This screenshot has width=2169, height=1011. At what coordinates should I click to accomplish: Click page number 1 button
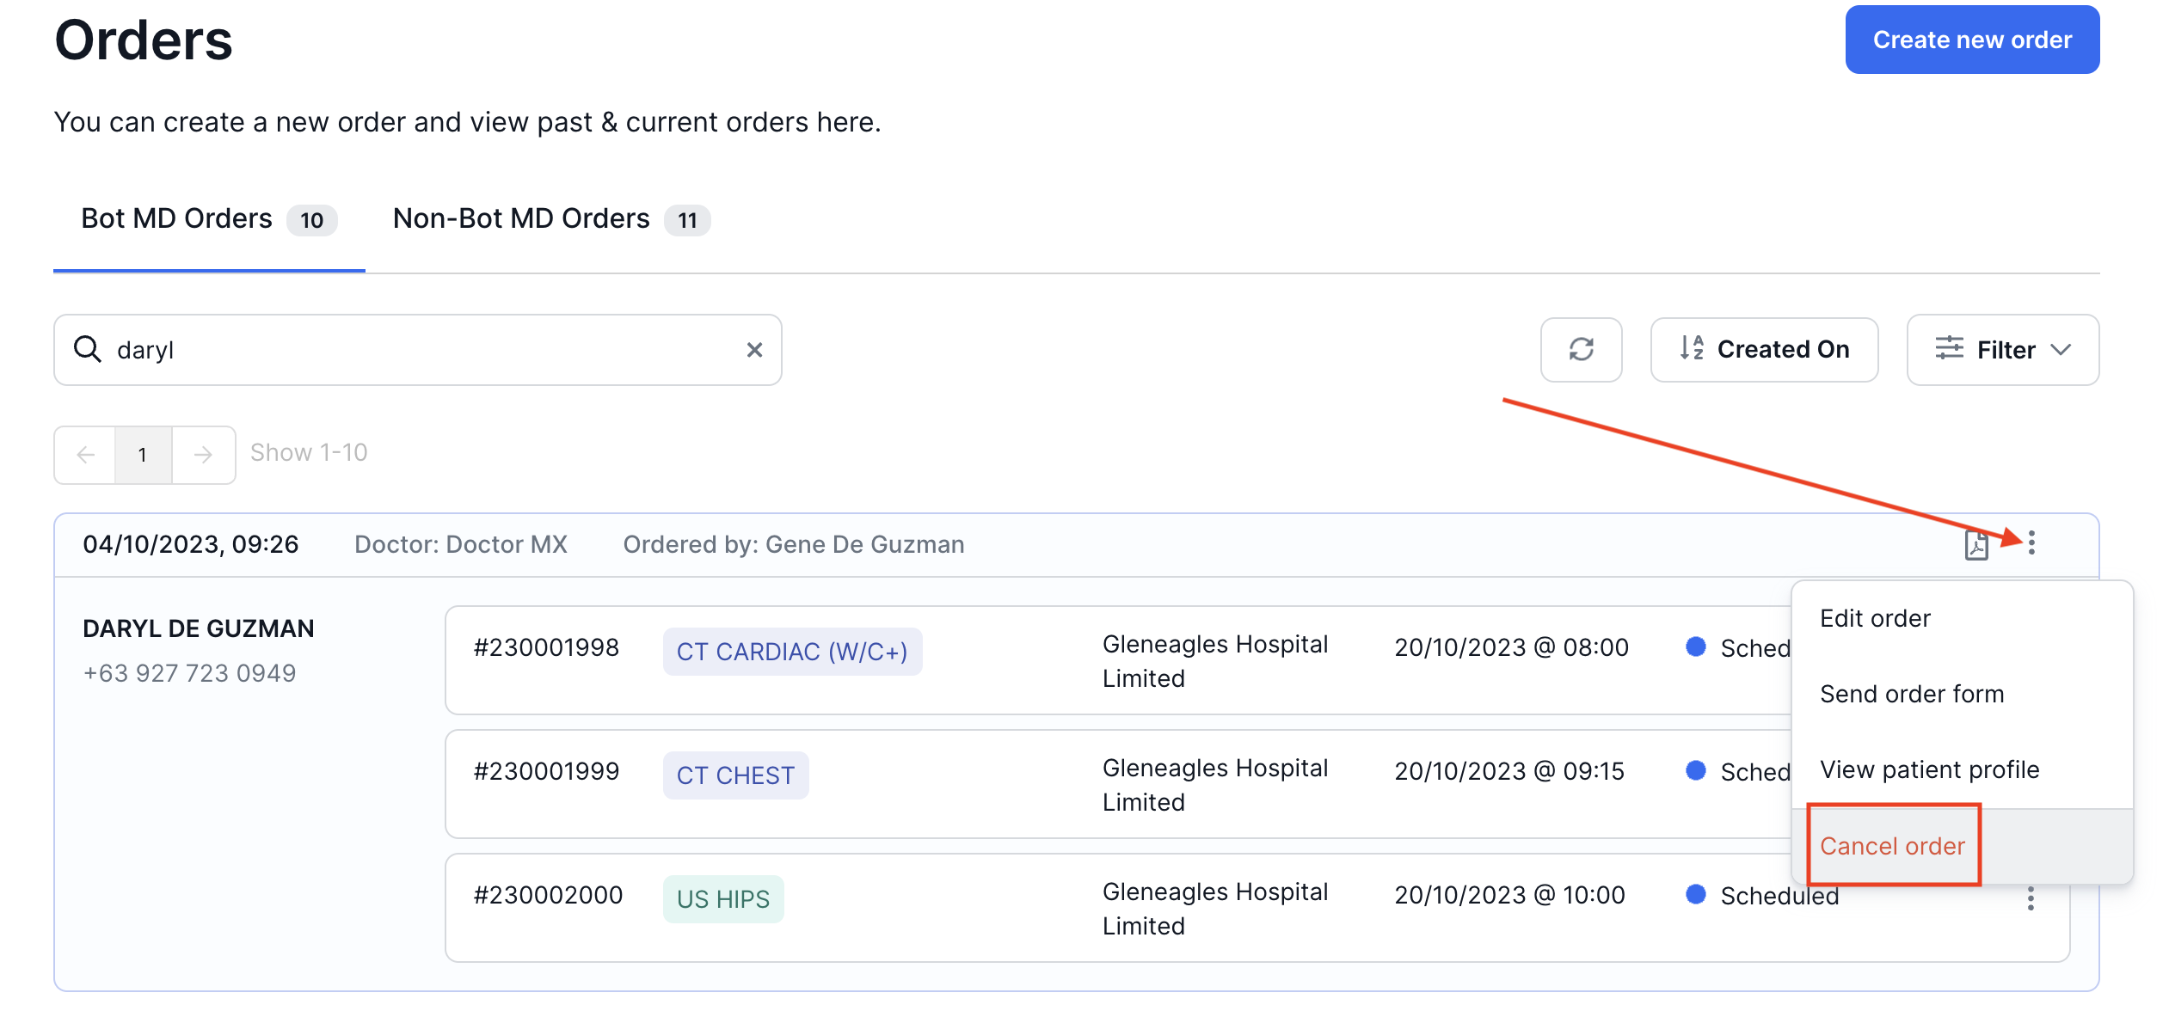[143, 455]
